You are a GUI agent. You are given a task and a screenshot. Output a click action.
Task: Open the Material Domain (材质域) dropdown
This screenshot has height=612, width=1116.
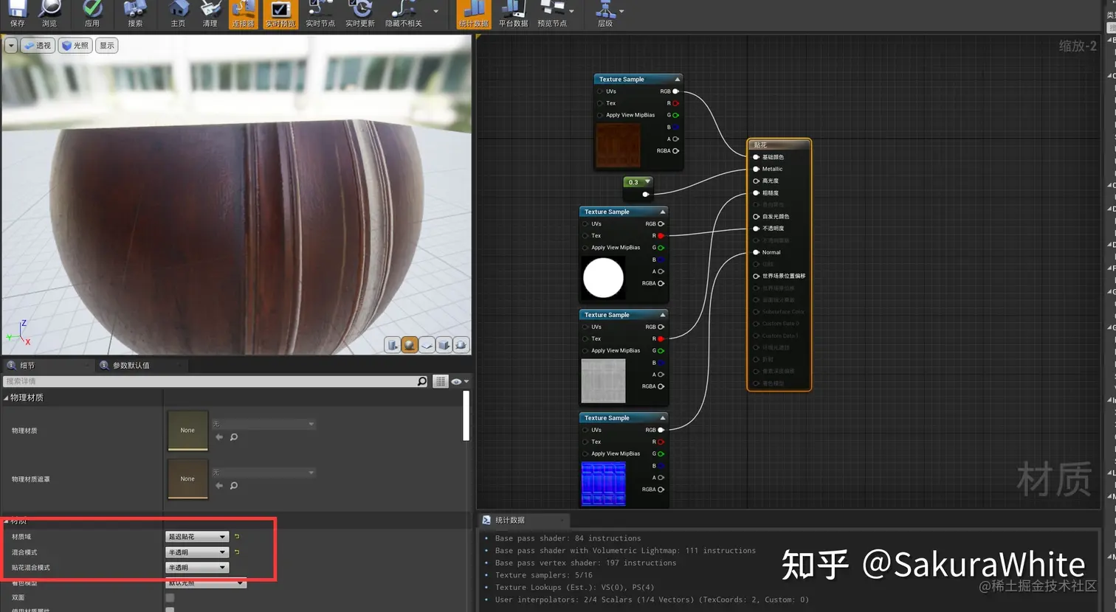coord(196,537)
